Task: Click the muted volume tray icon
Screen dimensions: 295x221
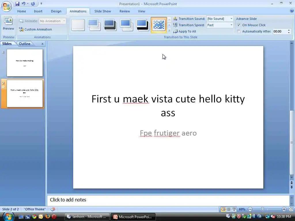Action: coord(273,217)
